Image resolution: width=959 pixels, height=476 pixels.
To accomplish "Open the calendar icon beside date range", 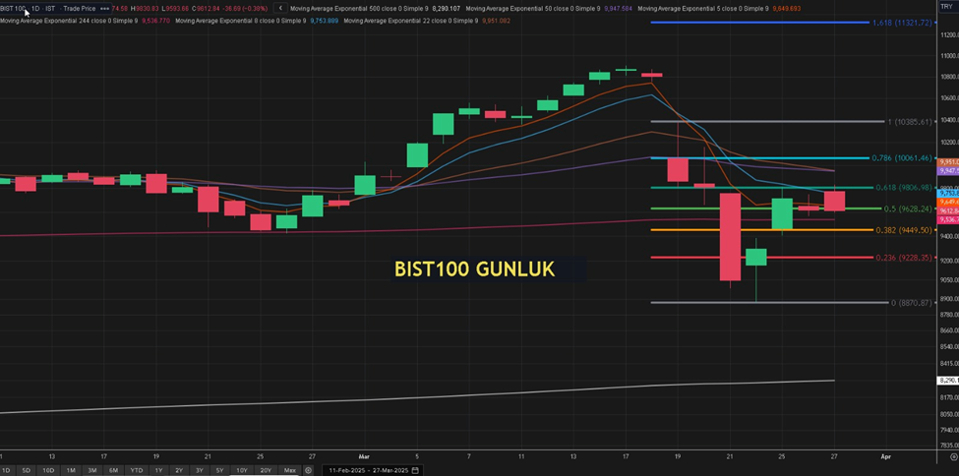I will (416, 470).
